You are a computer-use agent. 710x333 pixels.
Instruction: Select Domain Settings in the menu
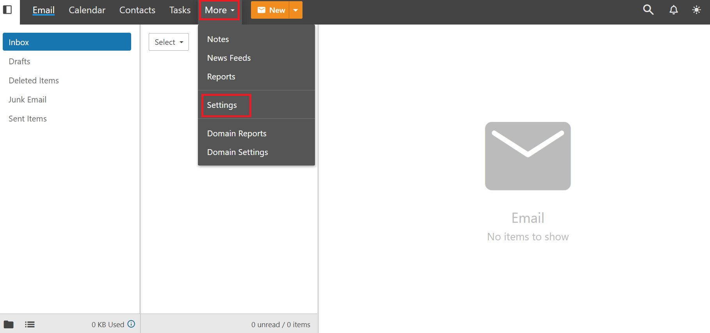[237, 152]
